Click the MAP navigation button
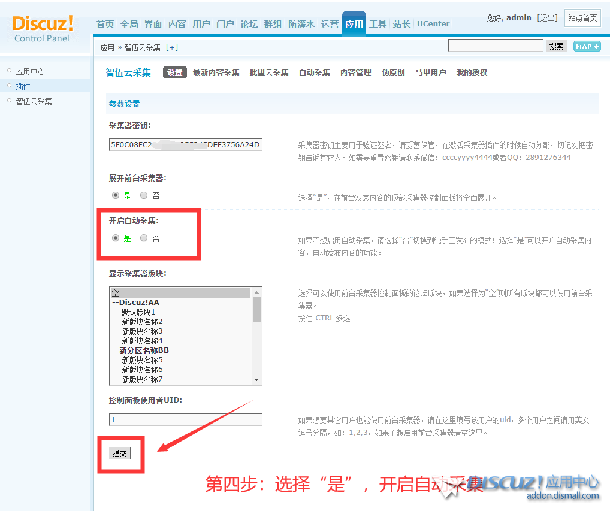Image resolution: width=610 pixels, height=511 pixels. pyautogui.click(x=587, y=46)
